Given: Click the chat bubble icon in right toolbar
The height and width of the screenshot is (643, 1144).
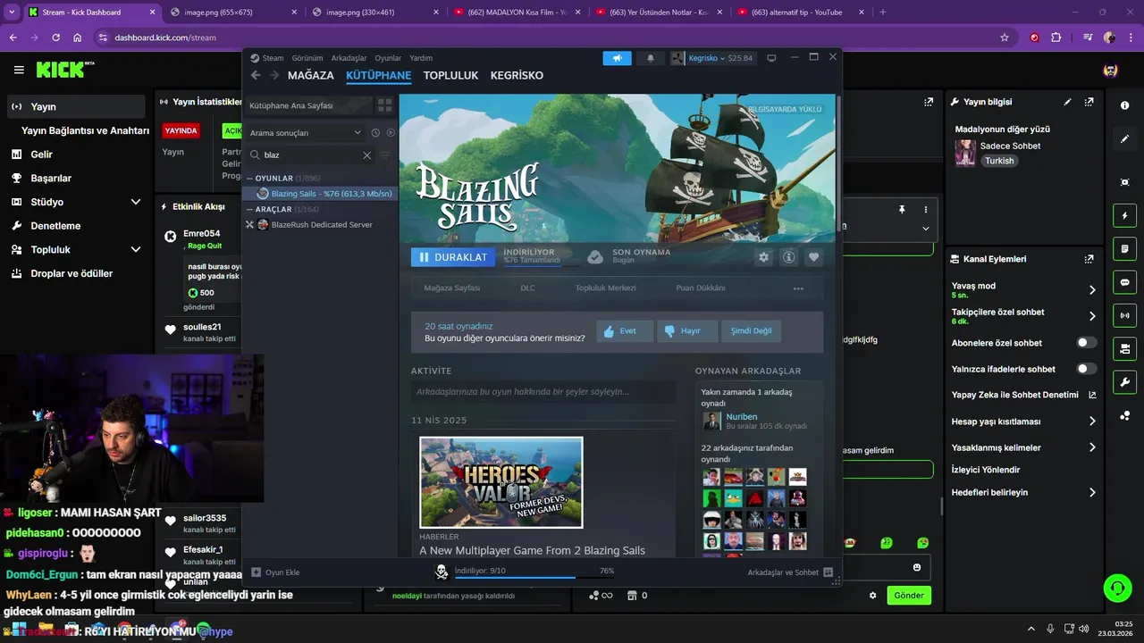Looking at the screenshot, I should pos(1124,281).
